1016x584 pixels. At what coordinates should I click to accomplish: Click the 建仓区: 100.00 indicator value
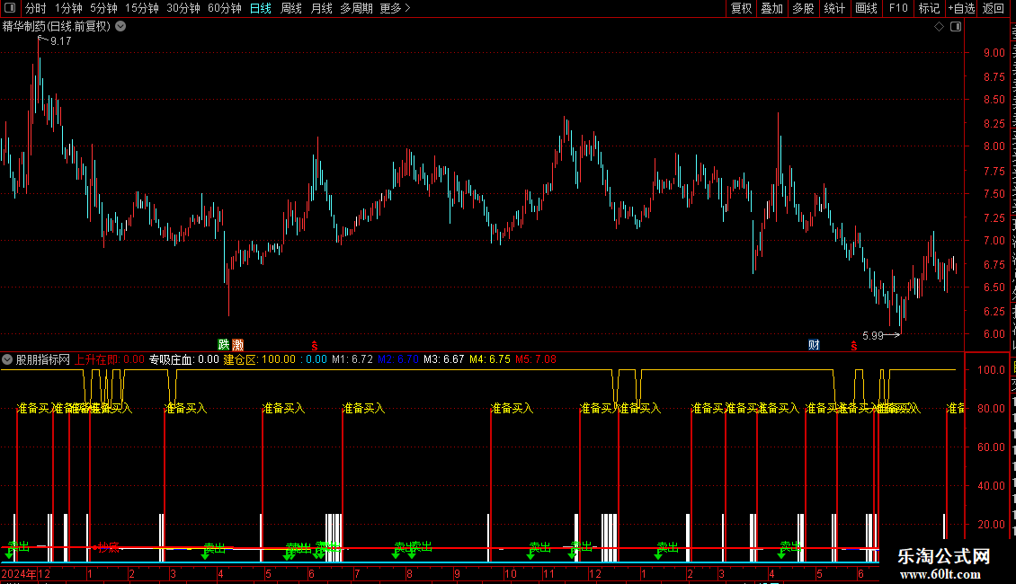click(x=259, y=359)
